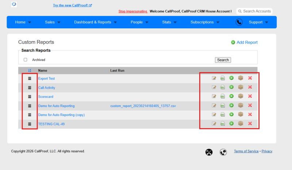
Task: Delete the Demo for Auto Reporting report
Action: (x=250, y=105)
